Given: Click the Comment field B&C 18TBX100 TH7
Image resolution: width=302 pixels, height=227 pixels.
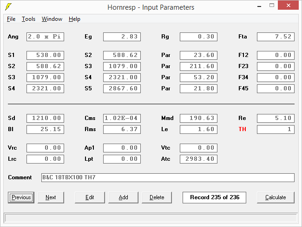Looking at the screenshot, I should [168, 177].
